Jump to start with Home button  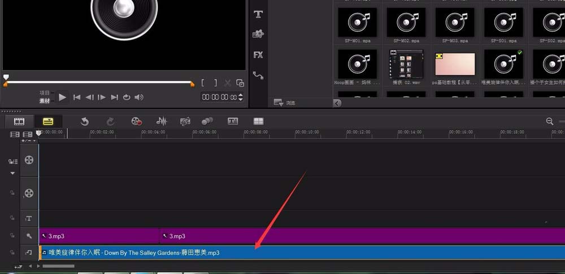point(77,97)
